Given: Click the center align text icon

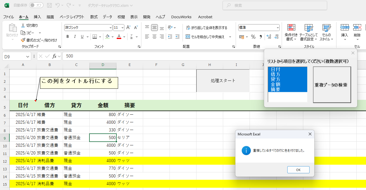Looking at the screenshot, I should point(154,37).
